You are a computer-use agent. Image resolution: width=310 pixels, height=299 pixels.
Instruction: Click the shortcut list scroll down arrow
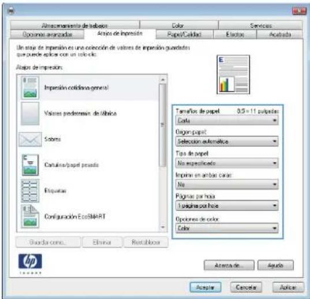pos(163,227)
